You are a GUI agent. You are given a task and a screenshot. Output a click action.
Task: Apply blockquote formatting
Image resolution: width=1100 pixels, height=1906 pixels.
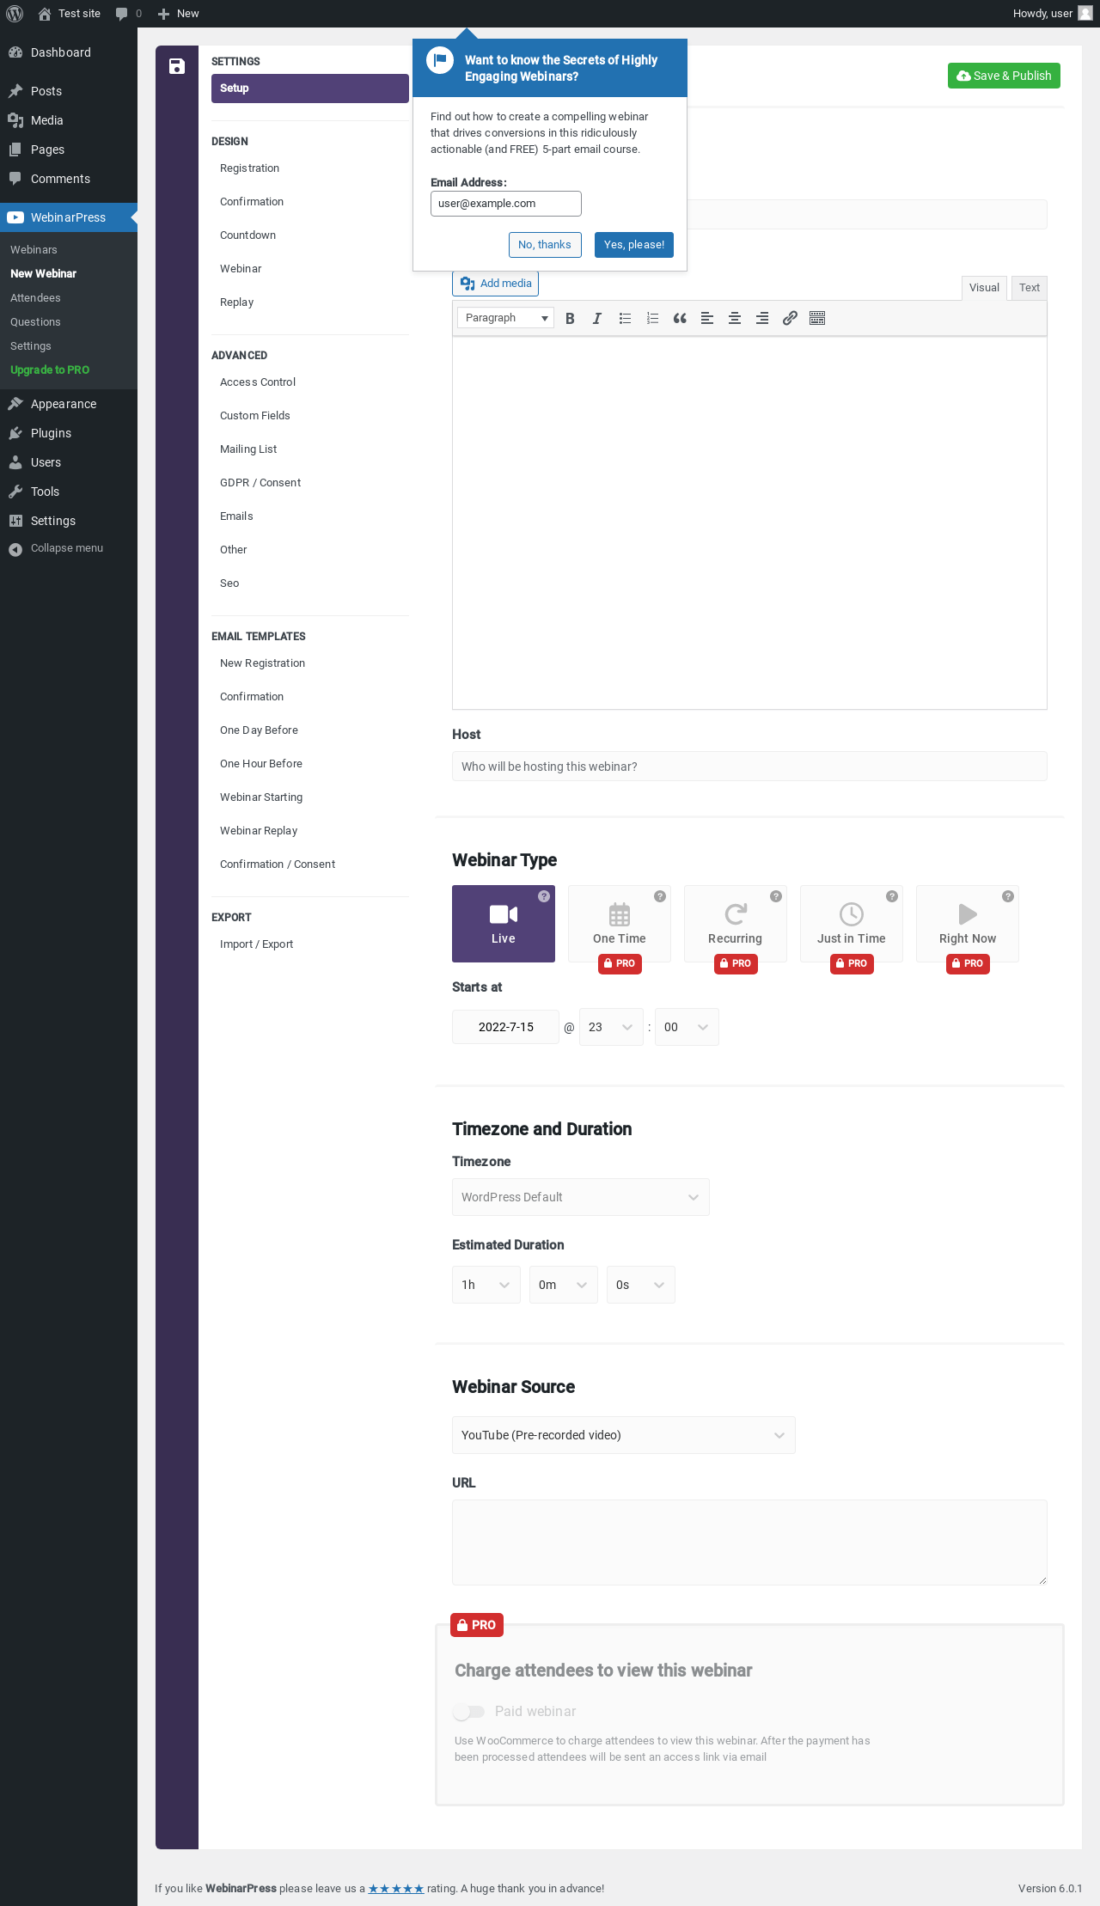click(680, 318)
